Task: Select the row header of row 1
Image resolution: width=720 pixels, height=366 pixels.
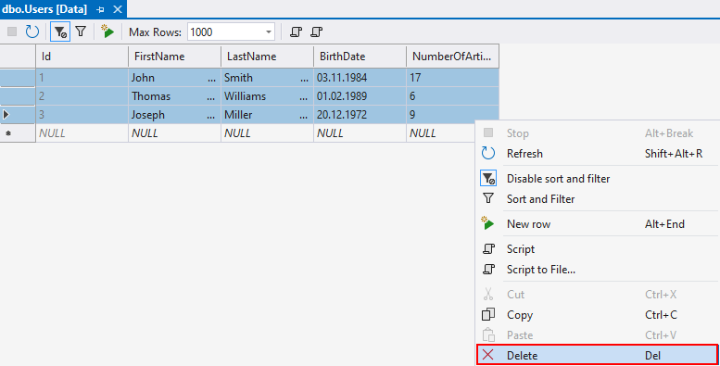Action: 18,78
